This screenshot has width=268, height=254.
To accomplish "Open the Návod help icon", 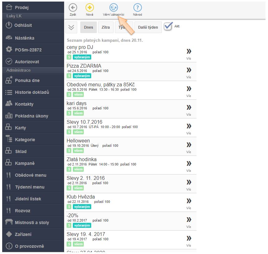I will click(x=138, y=8).
